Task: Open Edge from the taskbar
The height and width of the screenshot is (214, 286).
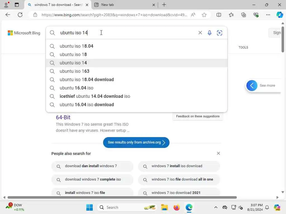Action: (x=189, y=207)
